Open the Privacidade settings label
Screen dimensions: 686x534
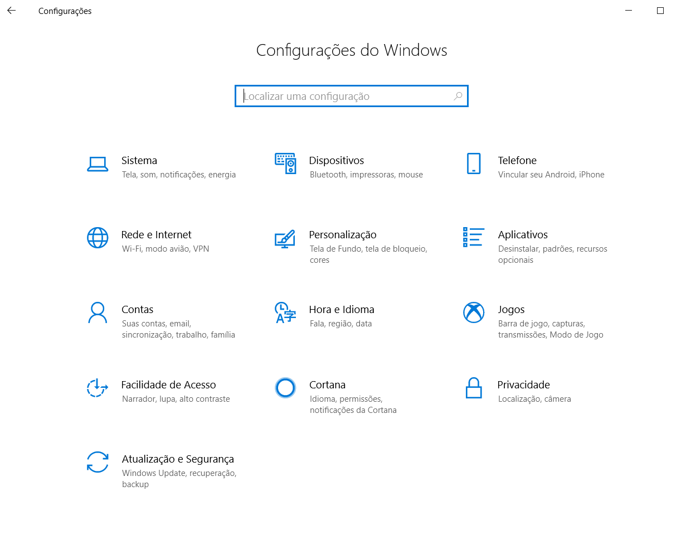click(x=523, y=384)
